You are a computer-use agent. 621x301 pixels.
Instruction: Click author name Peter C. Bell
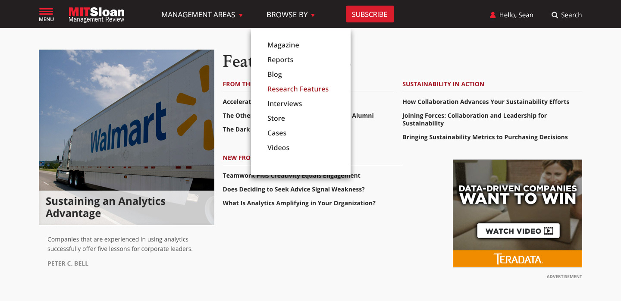pyautogui.click(x=68, y=263)
